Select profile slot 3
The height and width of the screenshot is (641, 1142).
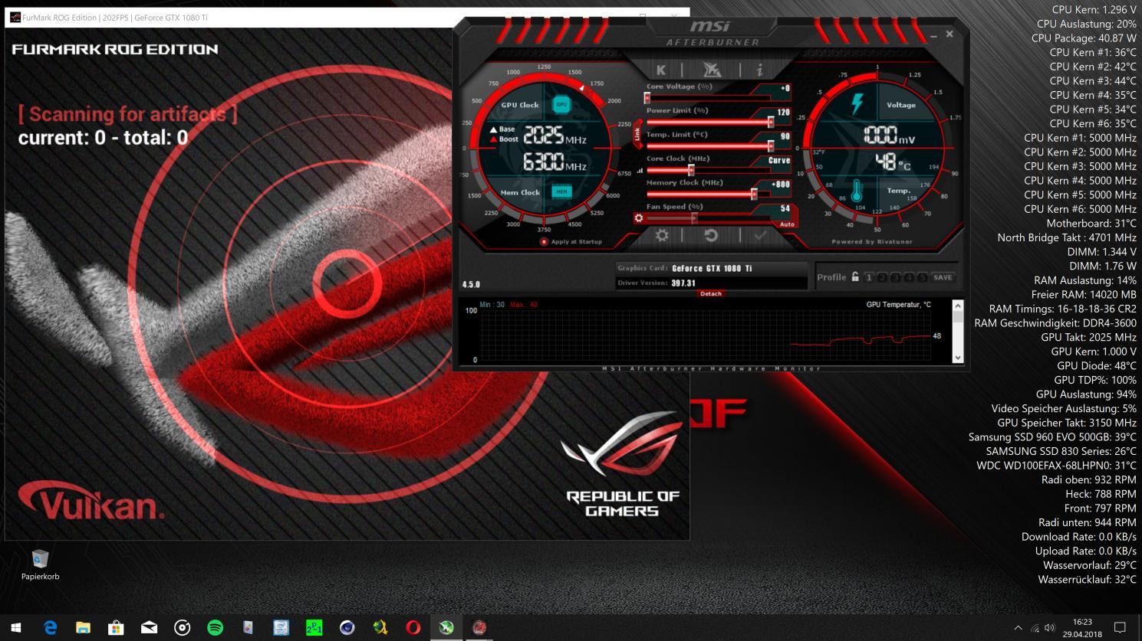(x=895, y=277)
